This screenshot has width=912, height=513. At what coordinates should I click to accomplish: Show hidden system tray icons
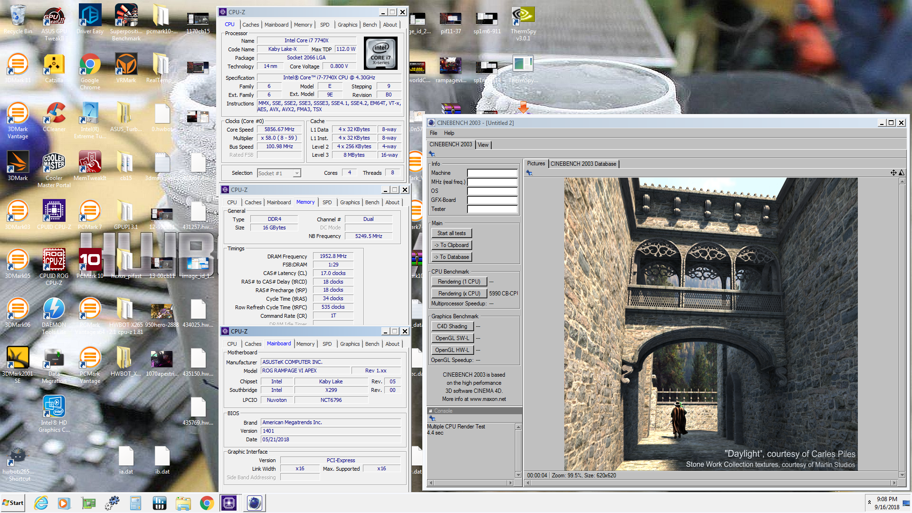pos(869,502)
